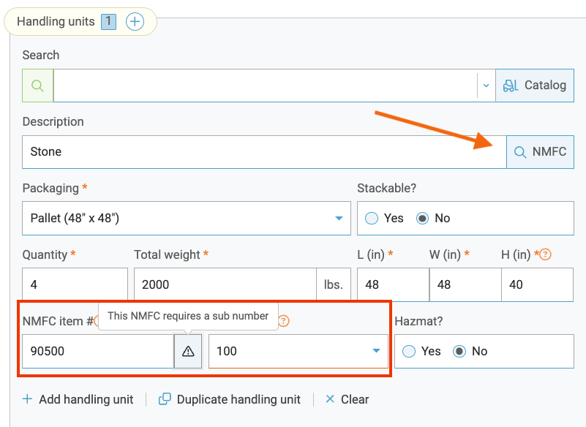Select Yes for Stackable
Screen dimensions: 586x427
point(372,218)
